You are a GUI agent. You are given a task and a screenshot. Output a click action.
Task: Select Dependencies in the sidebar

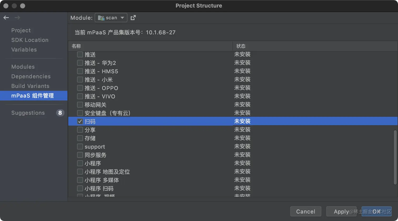31,76
